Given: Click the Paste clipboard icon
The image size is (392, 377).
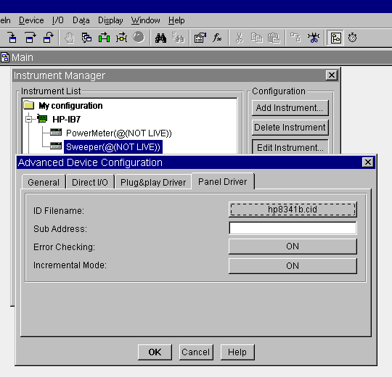Looking at the screenshot, I should 274,38.
